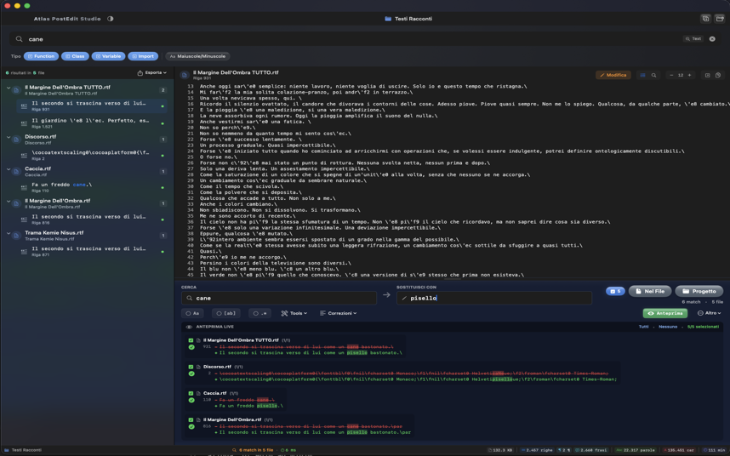
Task: Select the Variable type filter
Action: [x=108, y=56]
